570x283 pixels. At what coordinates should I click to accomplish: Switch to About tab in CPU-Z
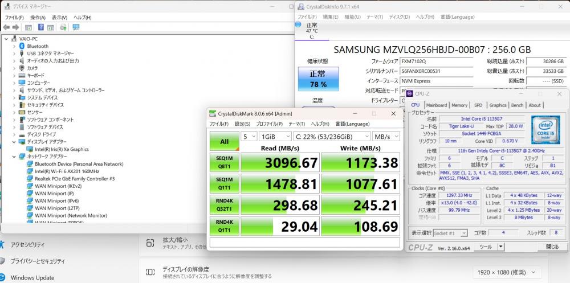click(535, 105)
